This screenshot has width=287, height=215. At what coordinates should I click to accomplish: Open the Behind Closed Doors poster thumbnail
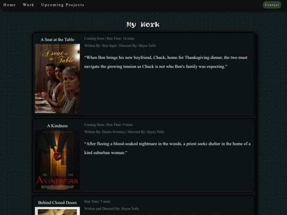pos(57,211)
